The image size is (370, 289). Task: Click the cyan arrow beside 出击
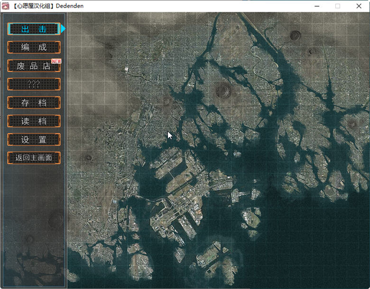click(63, 29)
